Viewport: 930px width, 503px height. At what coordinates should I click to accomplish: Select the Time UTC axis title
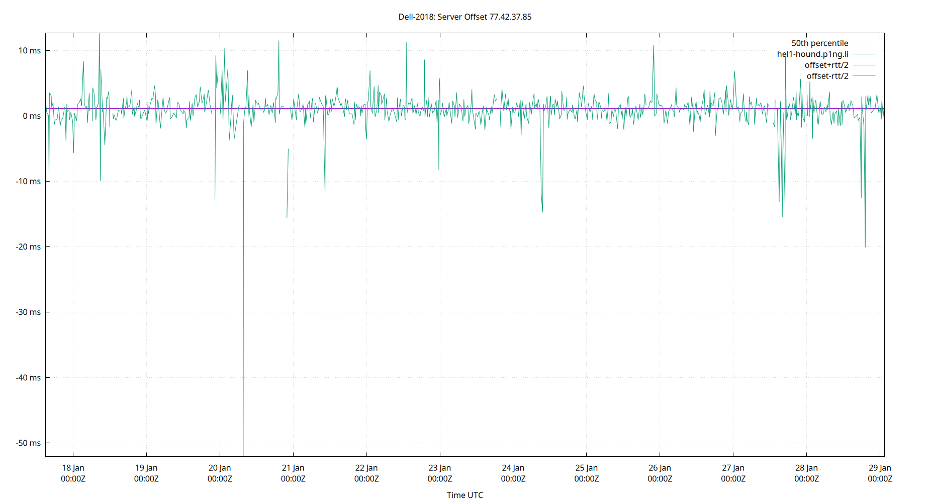click(465, 495)
